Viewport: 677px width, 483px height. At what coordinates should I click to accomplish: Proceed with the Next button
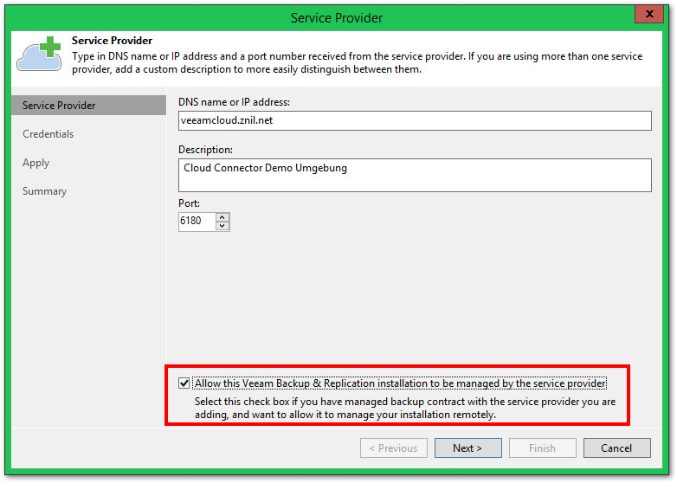pyautogui.click(x=467, y=448)
